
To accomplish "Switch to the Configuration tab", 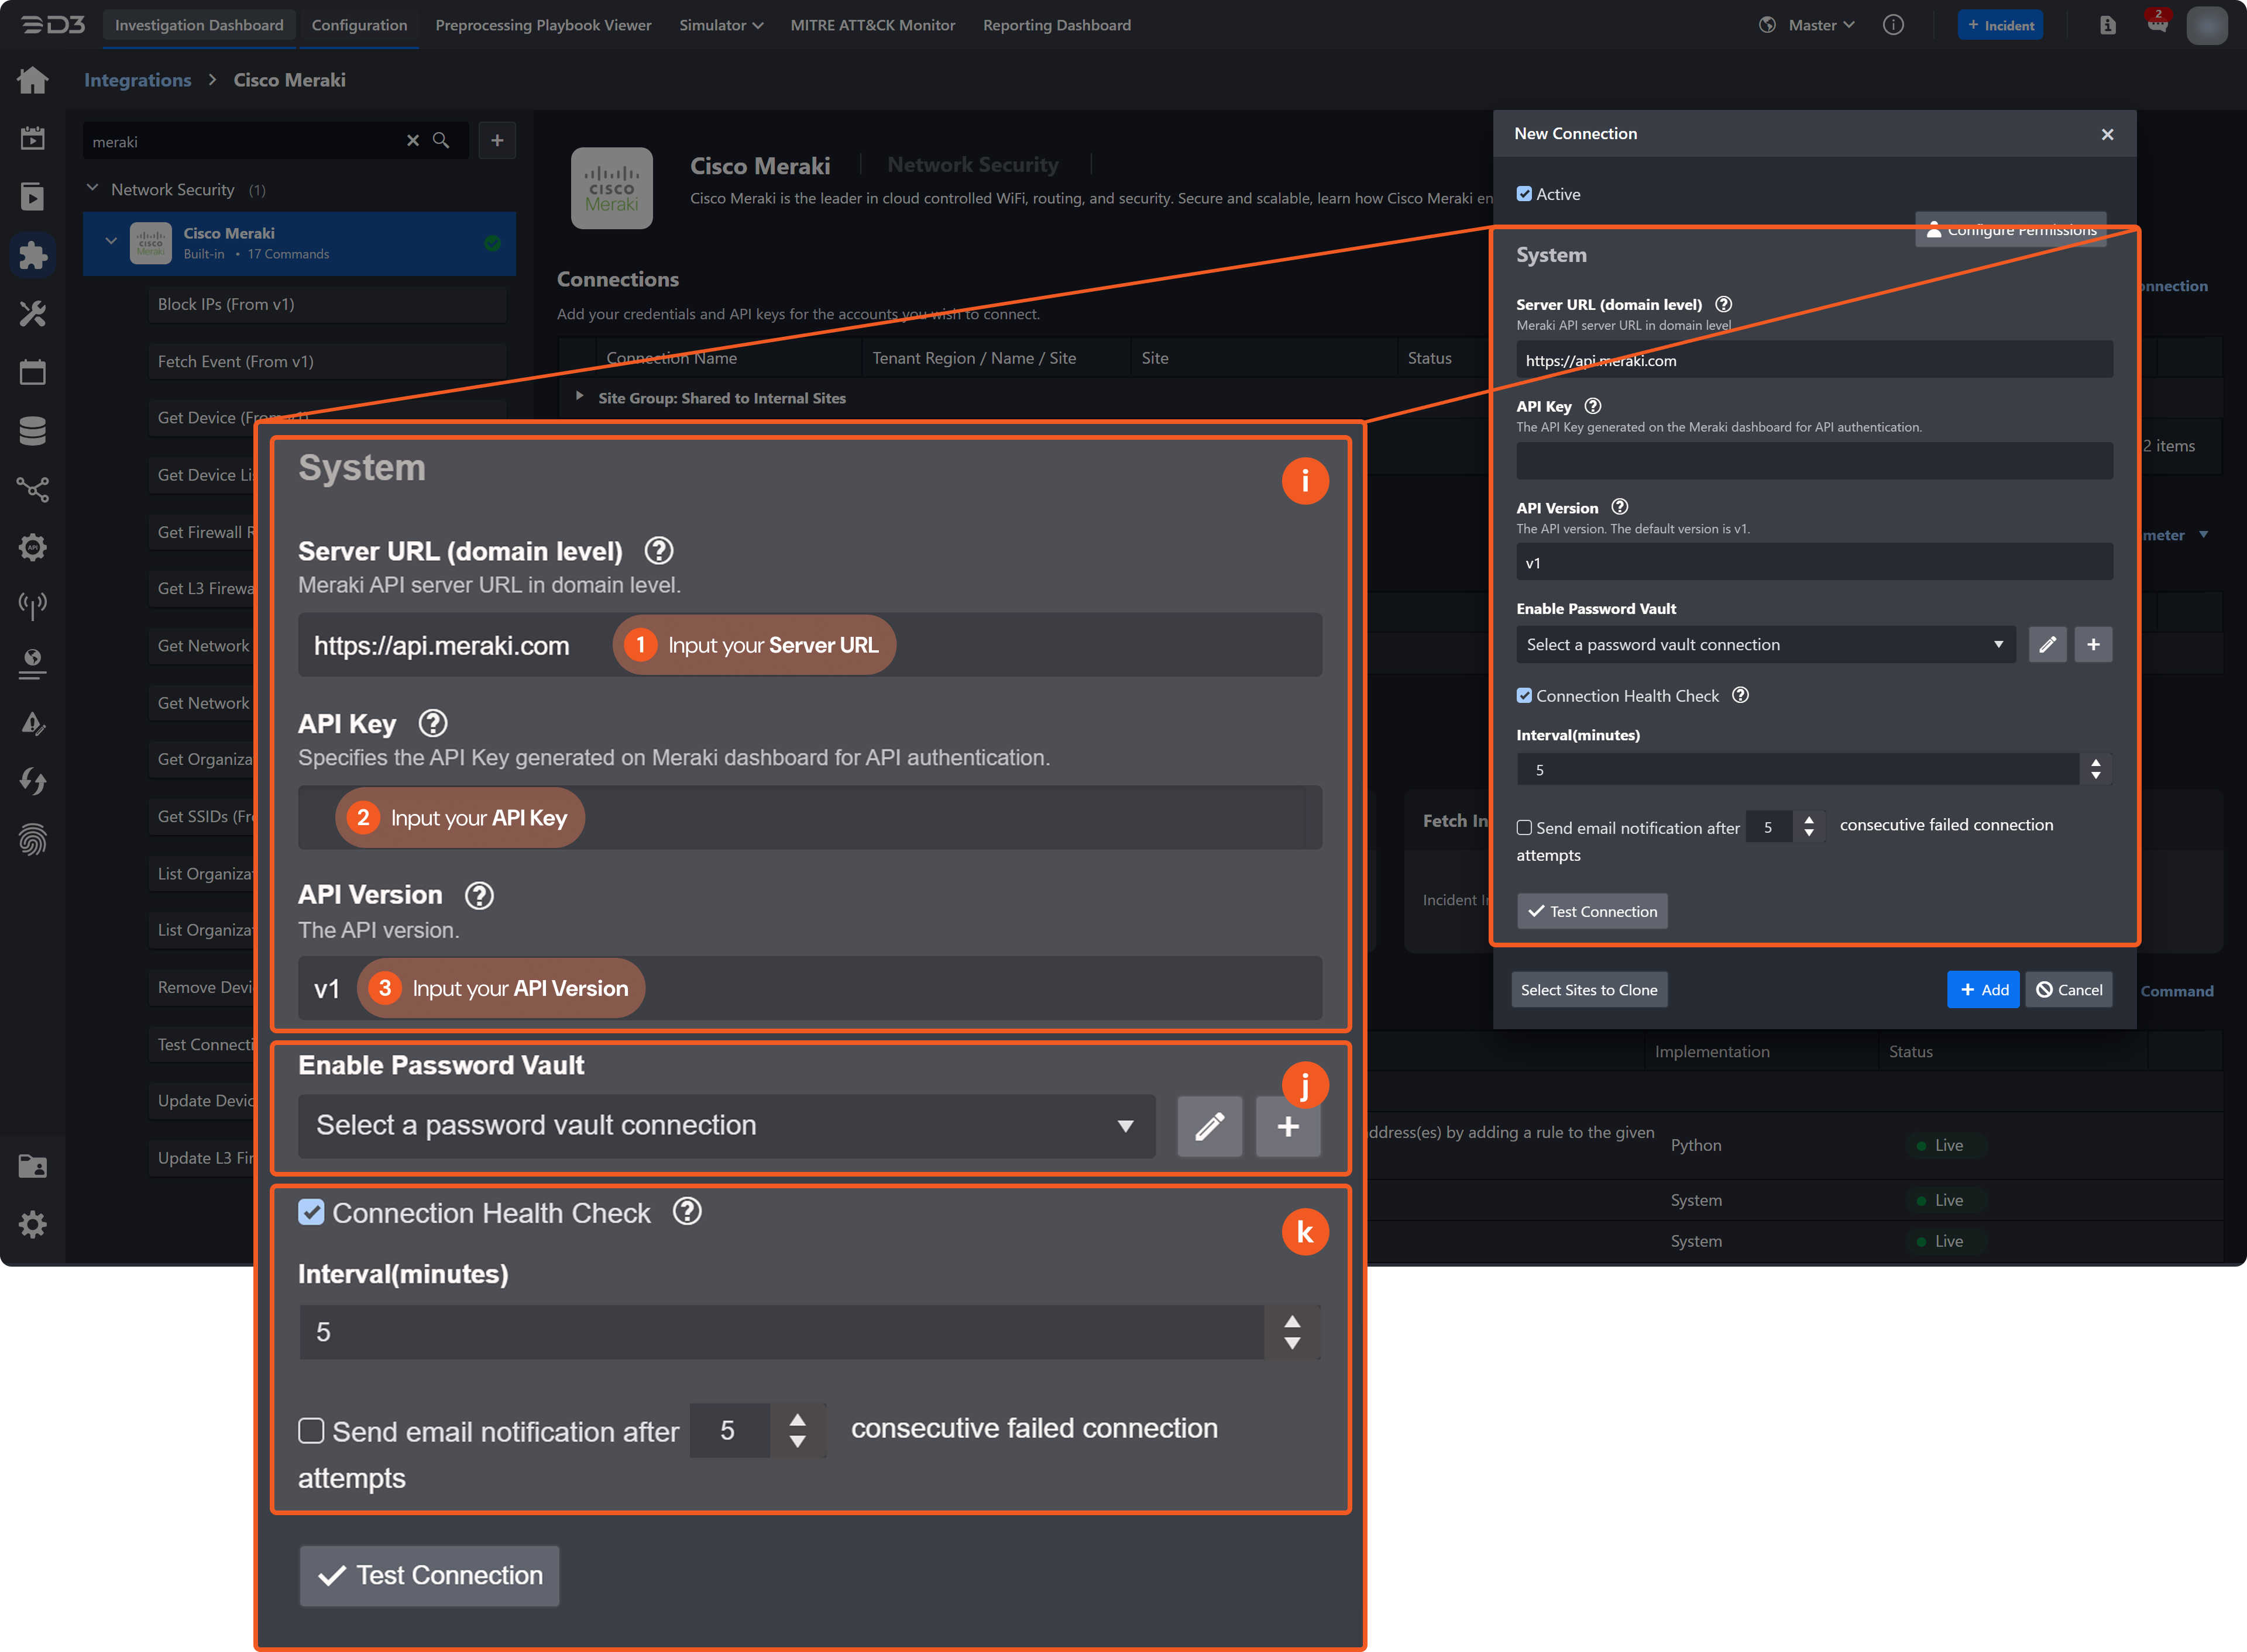I will (359, 25).
